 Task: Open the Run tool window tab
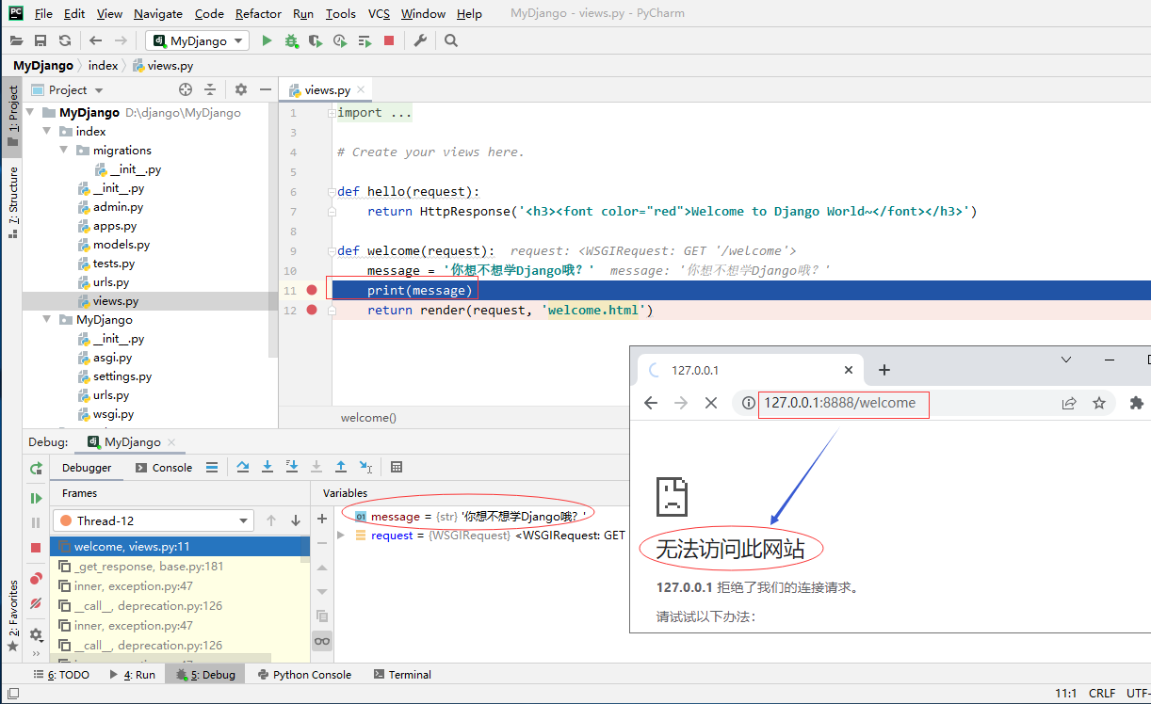tap(132, 675)
